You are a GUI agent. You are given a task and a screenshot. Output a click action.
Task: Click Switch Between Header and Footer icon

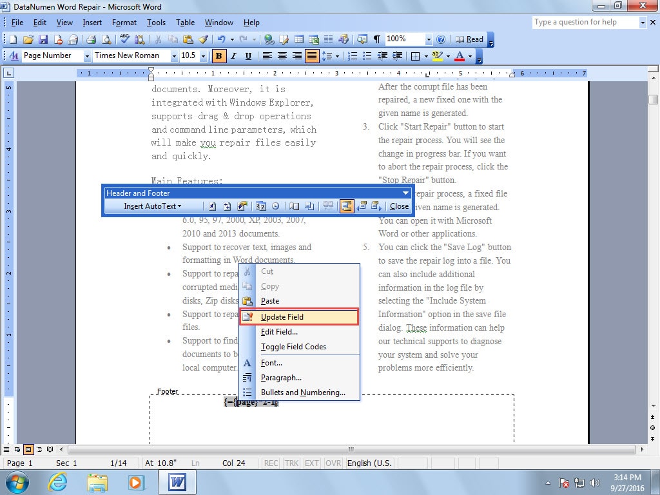pos(346,206)
